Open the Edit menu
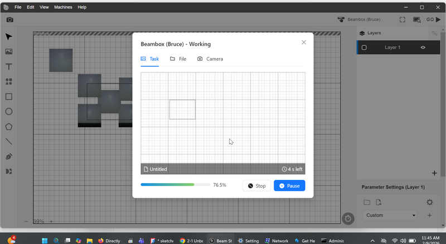 (31, 7)
